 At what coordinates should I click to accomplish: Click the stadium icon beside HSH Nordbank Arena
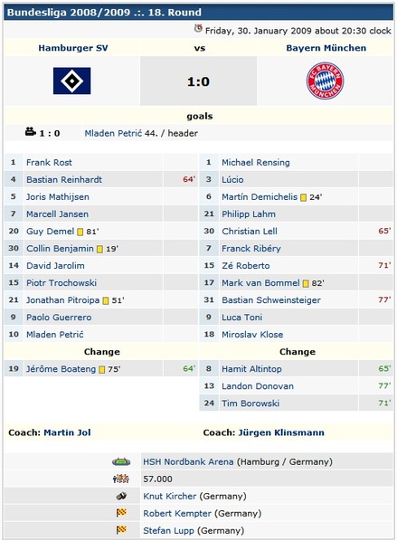pyautogui.click(x=121, y=461)
